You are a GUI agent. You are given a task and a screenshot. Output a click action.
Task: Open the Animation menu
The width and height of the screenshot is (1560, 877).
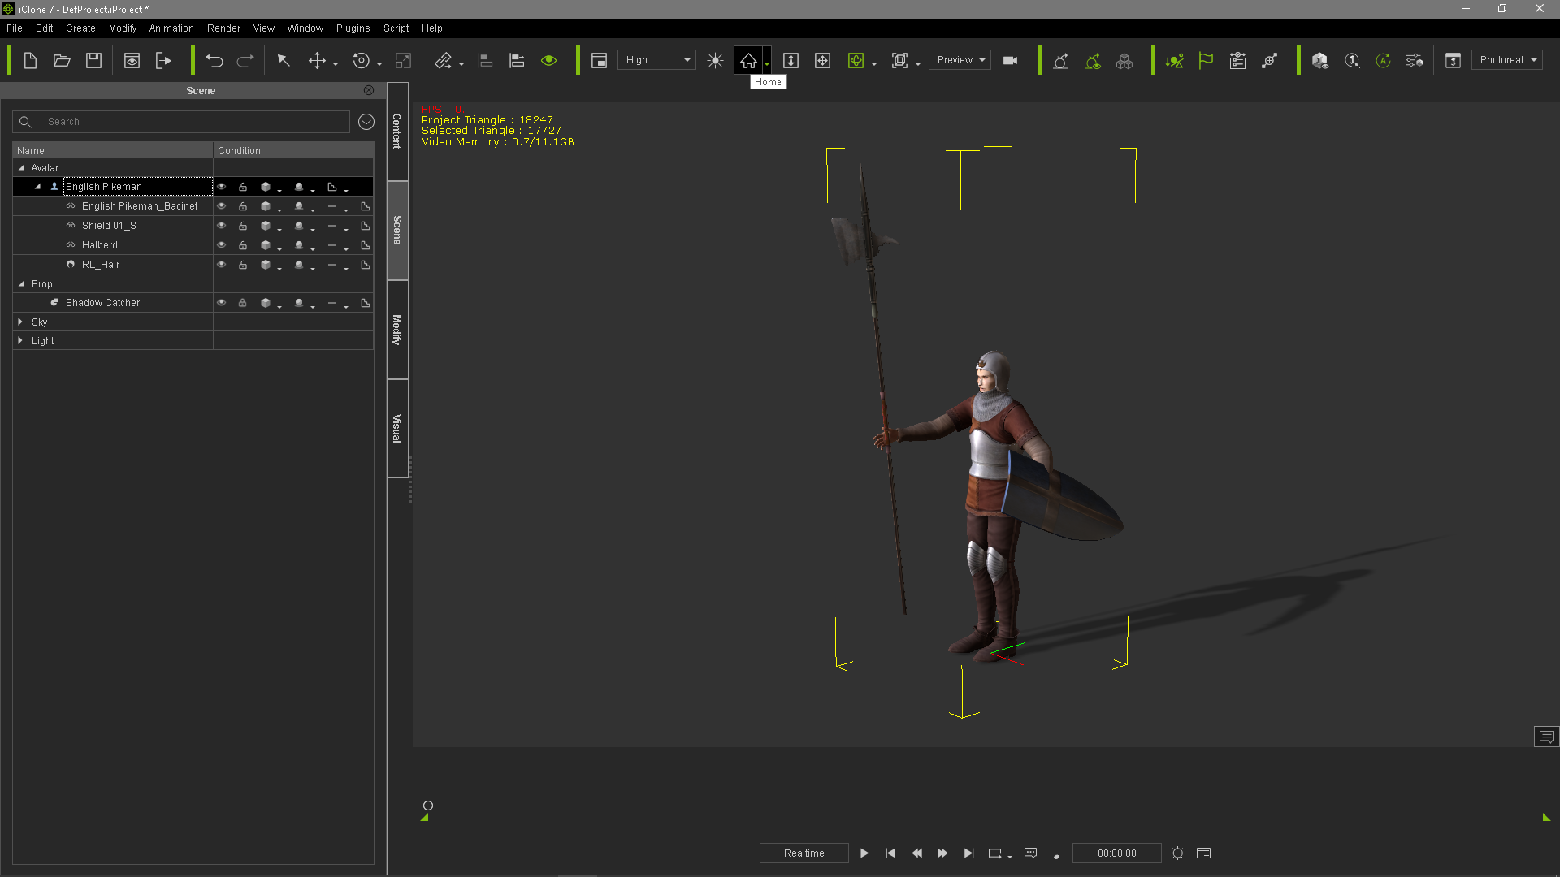(x=171, y=28)
